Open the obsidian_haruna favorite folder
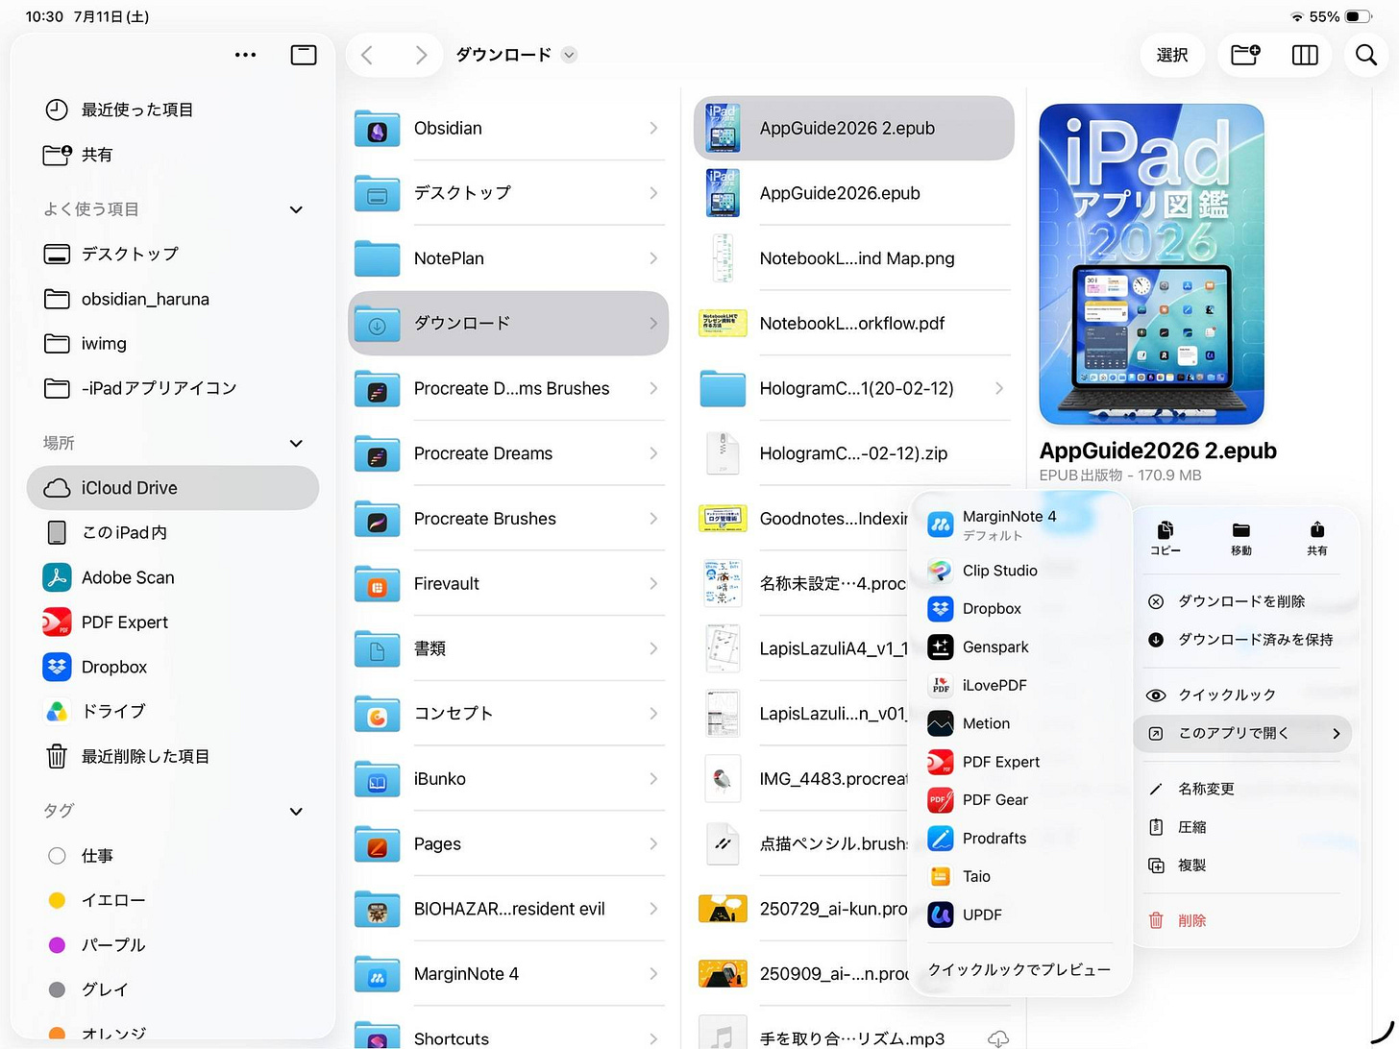 tap(173, 299)
